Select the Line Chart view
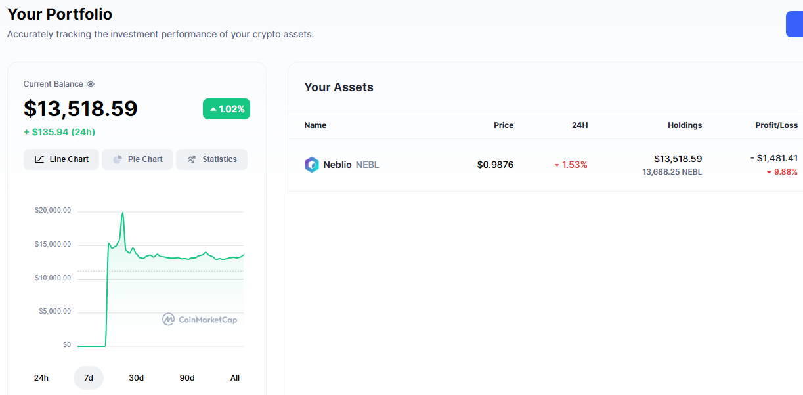 tap(61, 159)
